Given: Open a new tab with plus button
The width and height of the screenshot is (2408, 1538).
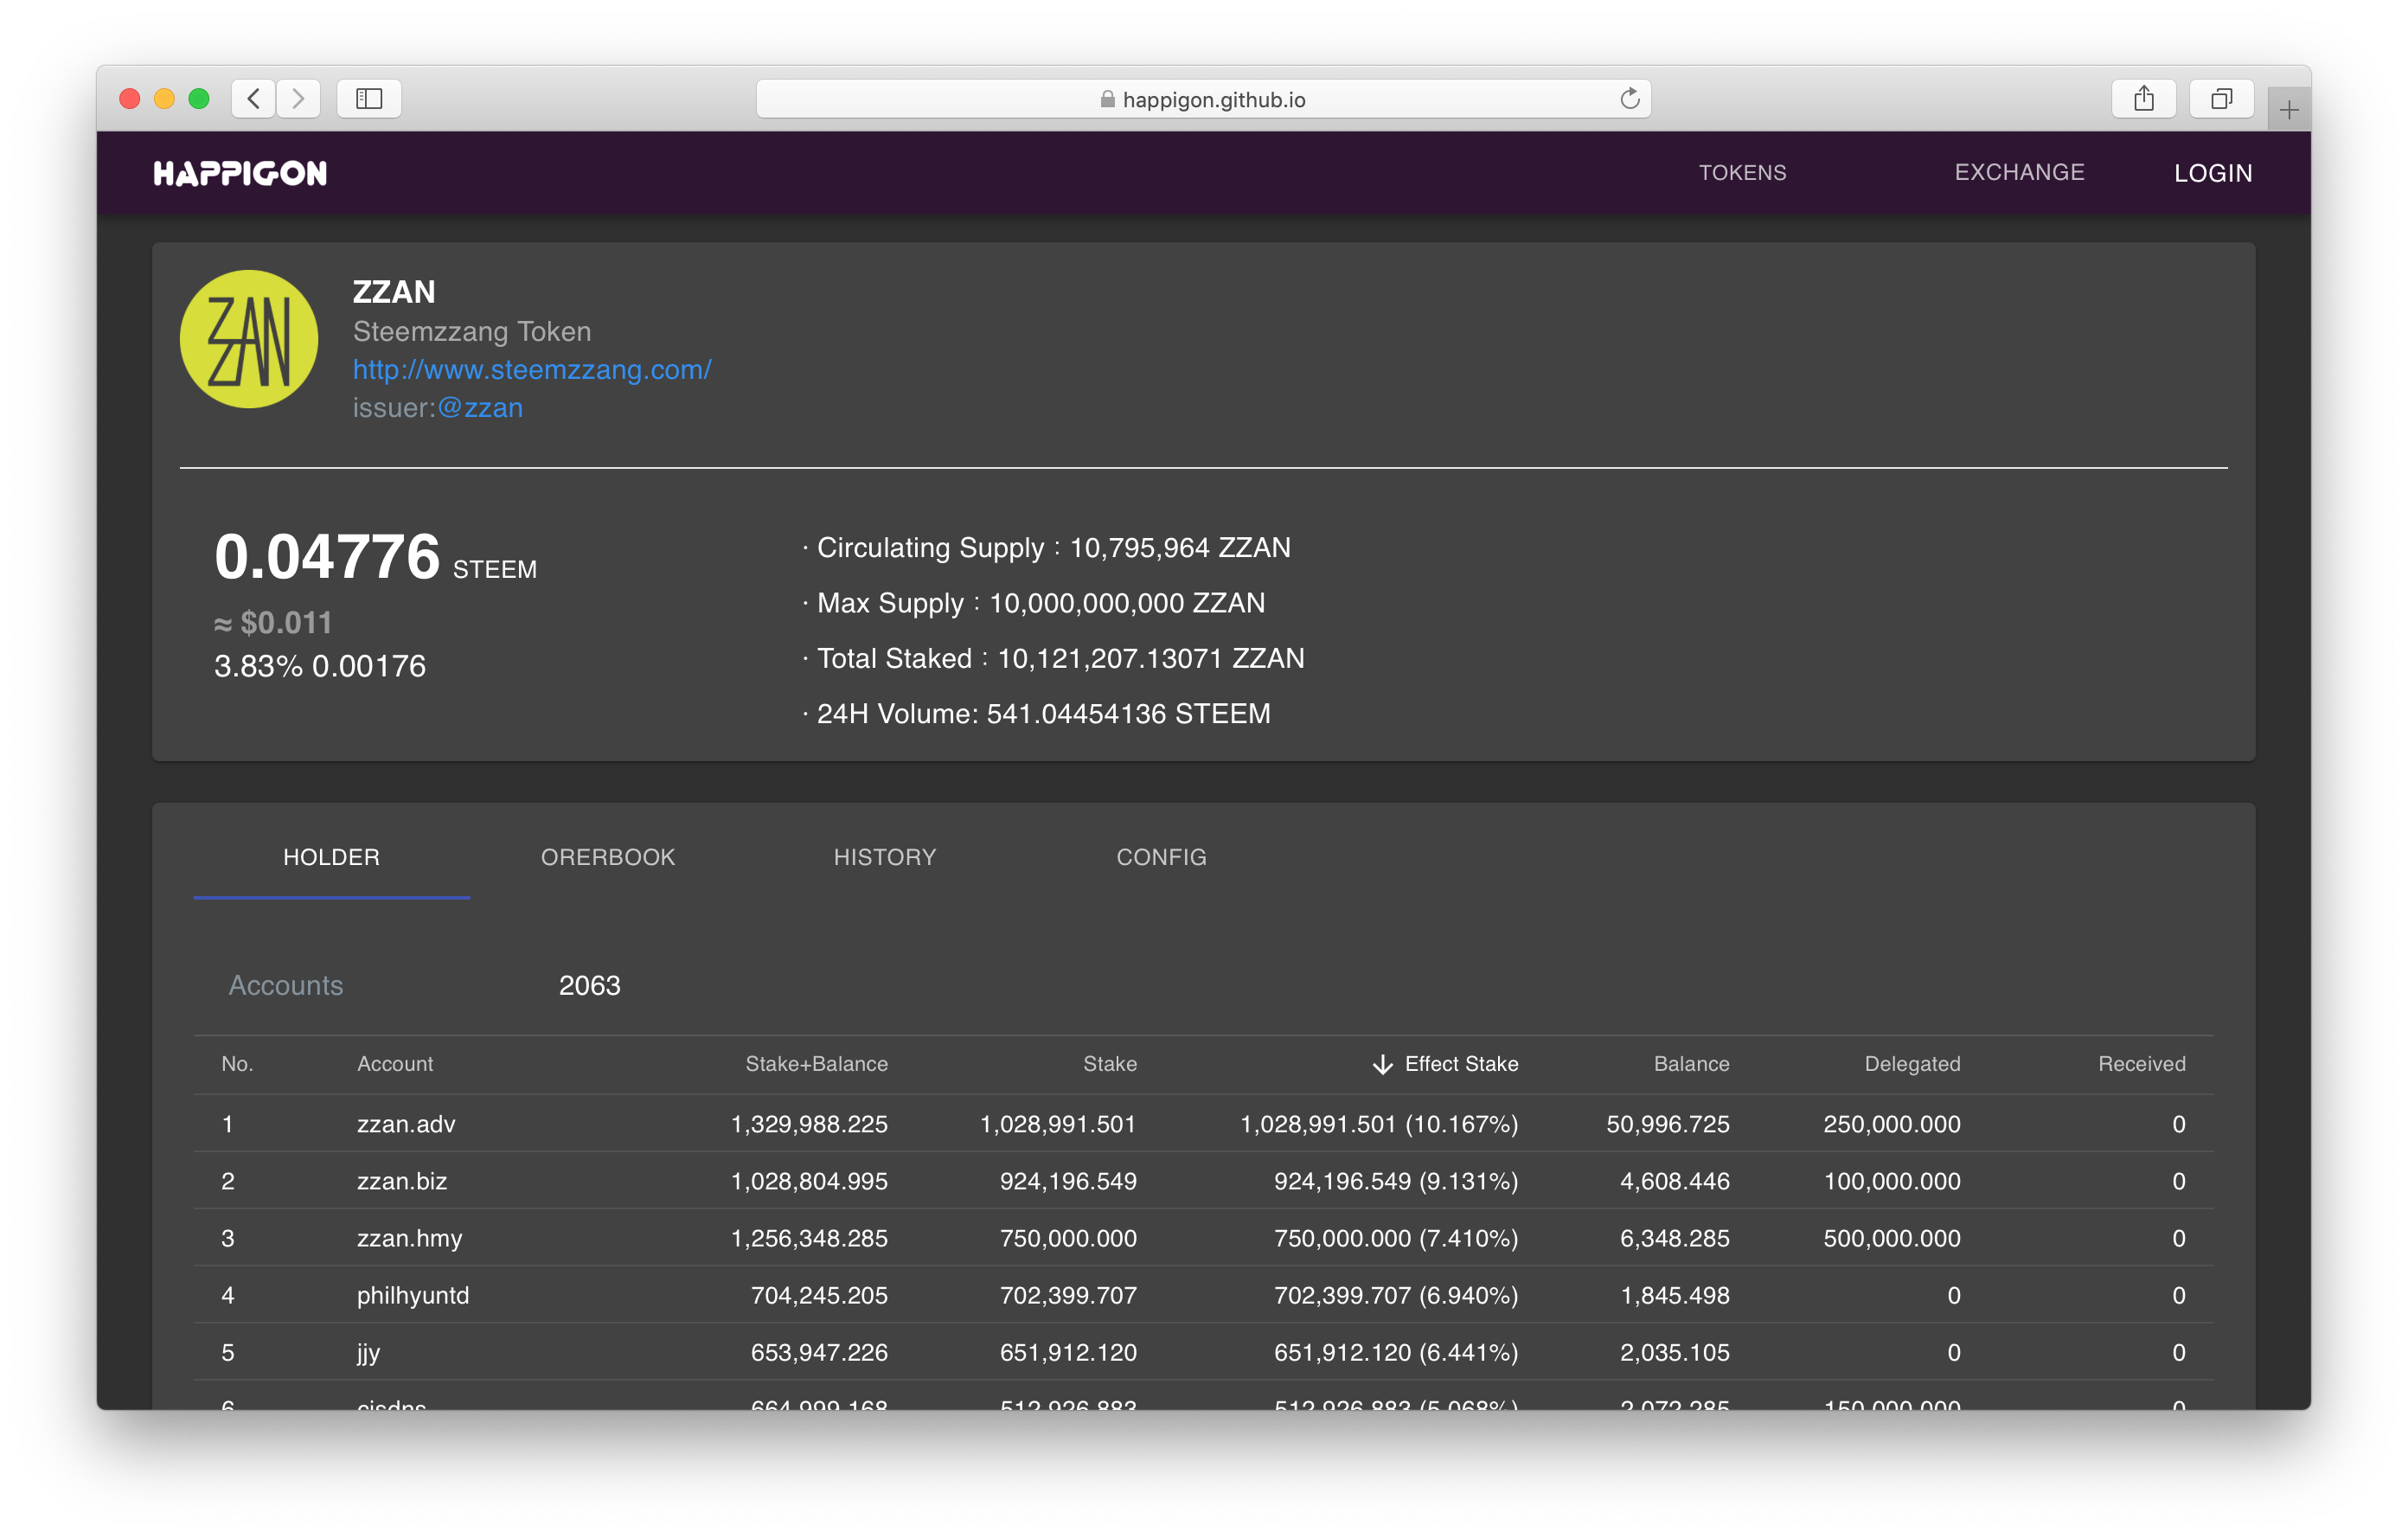Looking at the screenshot, I should [2289, 109].
